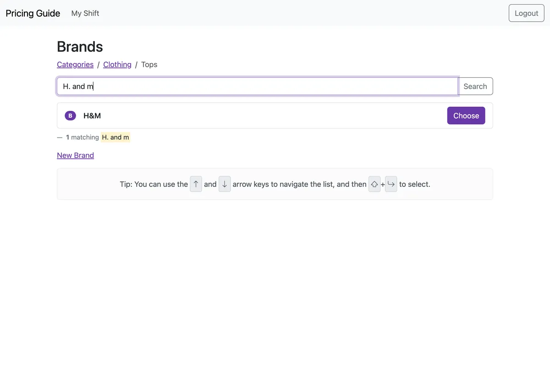The image size is (550, 382).
Task: Select the H&M brand name text
Action: tap(92, 115)
